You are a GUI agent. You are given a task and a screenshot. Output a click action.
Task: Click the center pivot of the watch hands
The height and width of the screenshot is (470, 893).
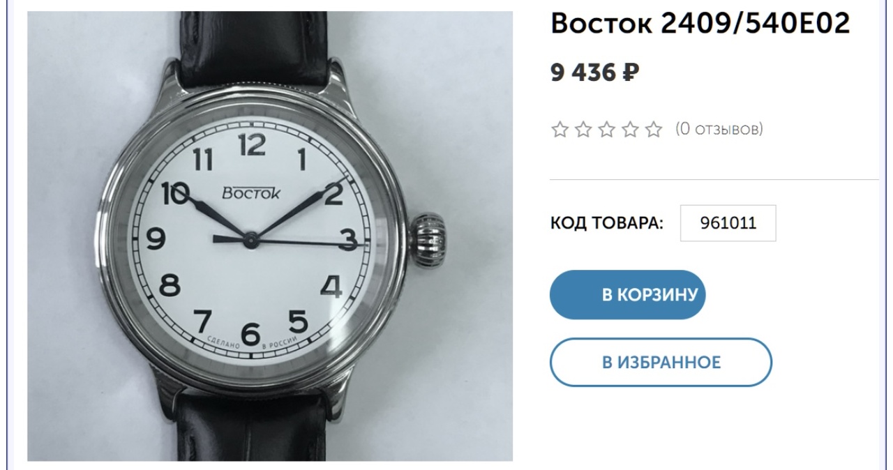click(250, 240)
